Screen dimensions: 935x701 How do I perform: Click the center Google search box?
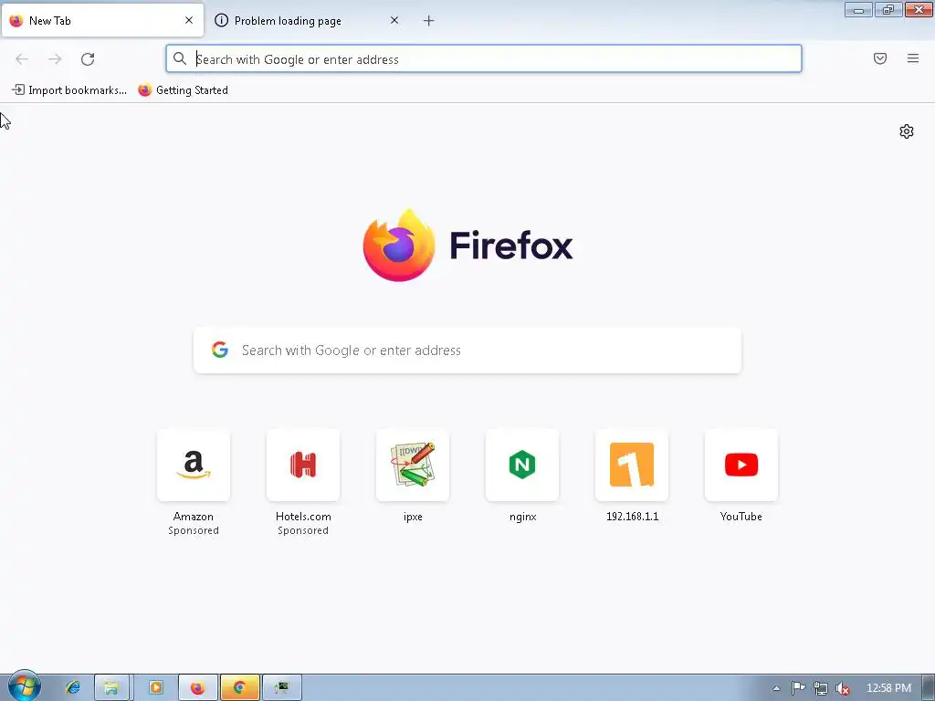[467, 350]
